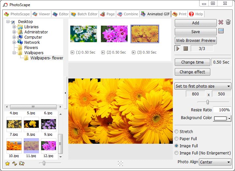Image resolution: width=235 pixels, height=171 pixels.
Task: Click the thumbnail size slider handle
Action: (x=44, y=163)
